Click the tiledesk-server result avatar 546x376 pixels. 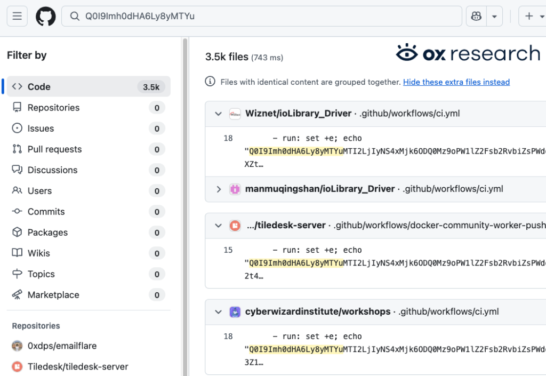coord(235,226)
